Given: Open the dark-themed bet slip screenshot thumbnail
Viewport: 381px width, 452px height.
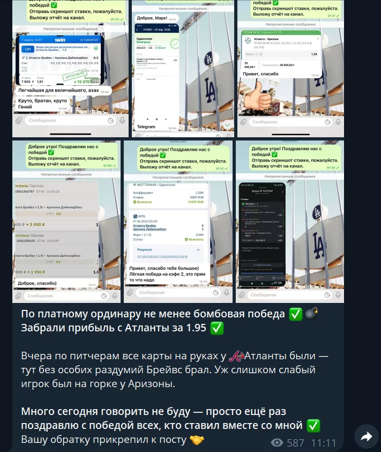Looking at the screenshot, I should point(290,221).
